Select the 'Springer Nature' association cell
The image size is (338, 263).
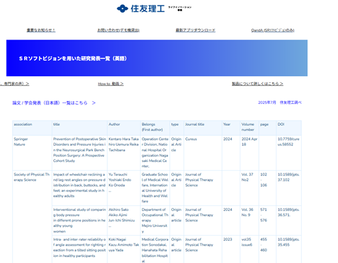pos(32,153)
